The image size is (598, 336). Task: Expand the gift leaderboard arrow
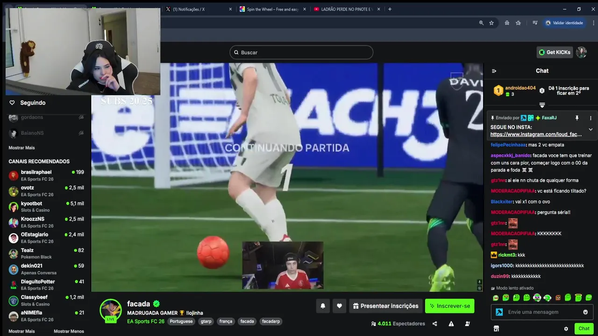(x=542, y=105)
